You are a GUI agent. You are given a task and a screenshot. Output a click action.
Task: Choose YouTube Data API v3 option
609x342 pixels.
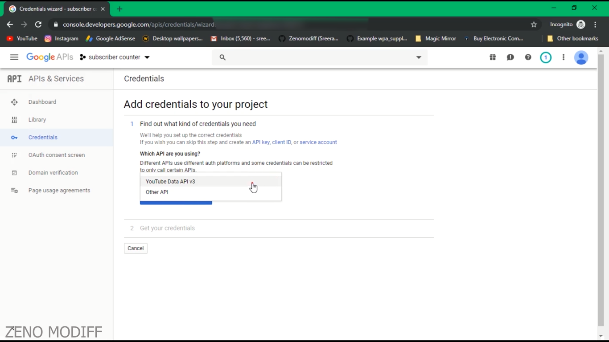click(210, 181)
